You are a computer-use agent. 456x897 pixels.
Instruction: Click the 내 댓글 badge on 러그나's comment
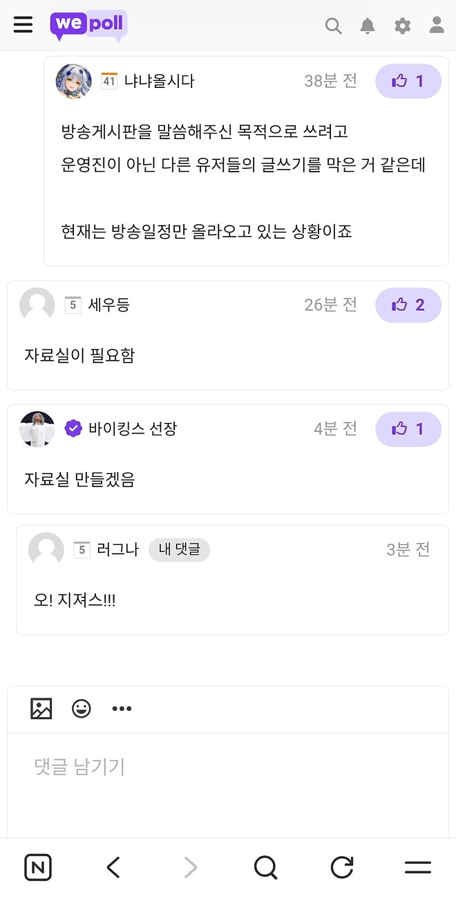[x=179, y=549]
